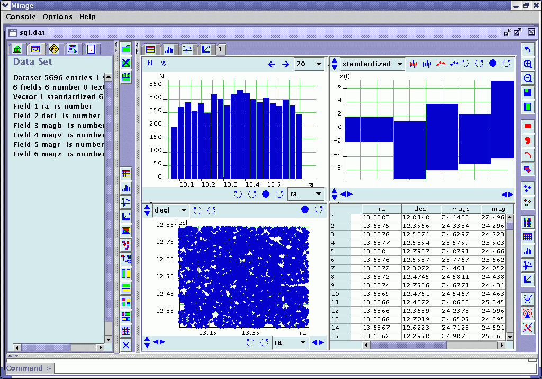Open the Options menu

(57, 16)
